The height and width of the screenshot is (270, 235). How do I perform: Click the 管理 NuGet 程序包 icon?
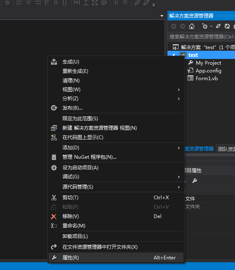[54, 157]
